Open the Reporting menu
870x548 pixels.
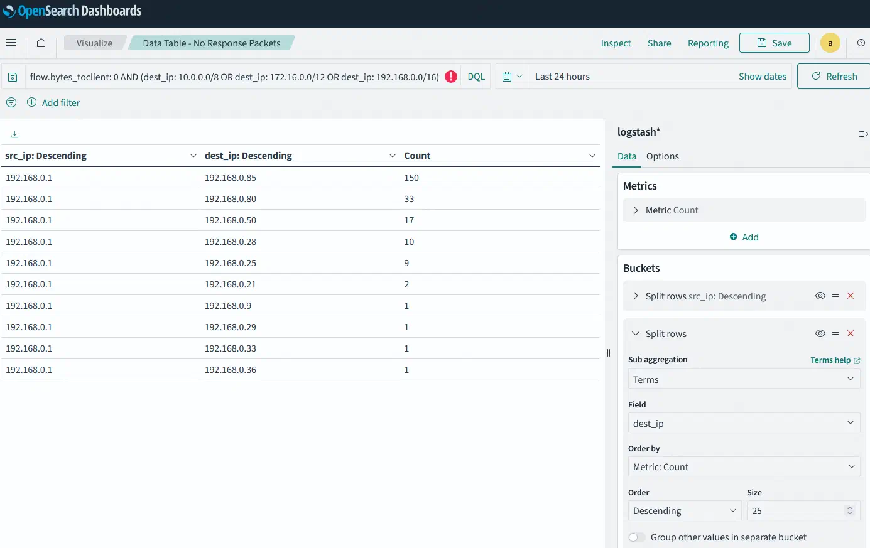click(708, 43)
